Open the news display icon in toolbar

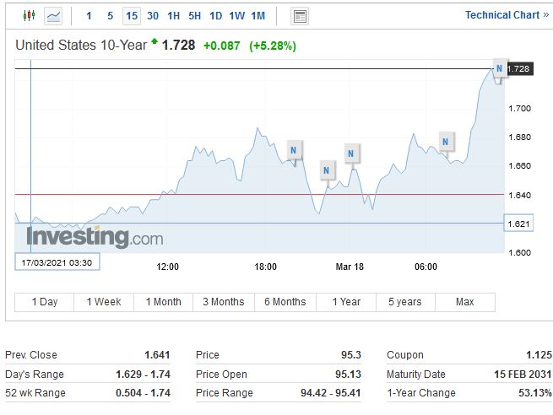300,16
